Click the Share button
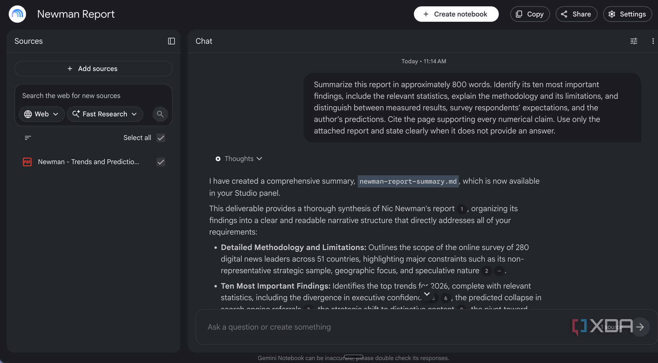The height and width of the screenshot is (363, 658). point(576,14)
